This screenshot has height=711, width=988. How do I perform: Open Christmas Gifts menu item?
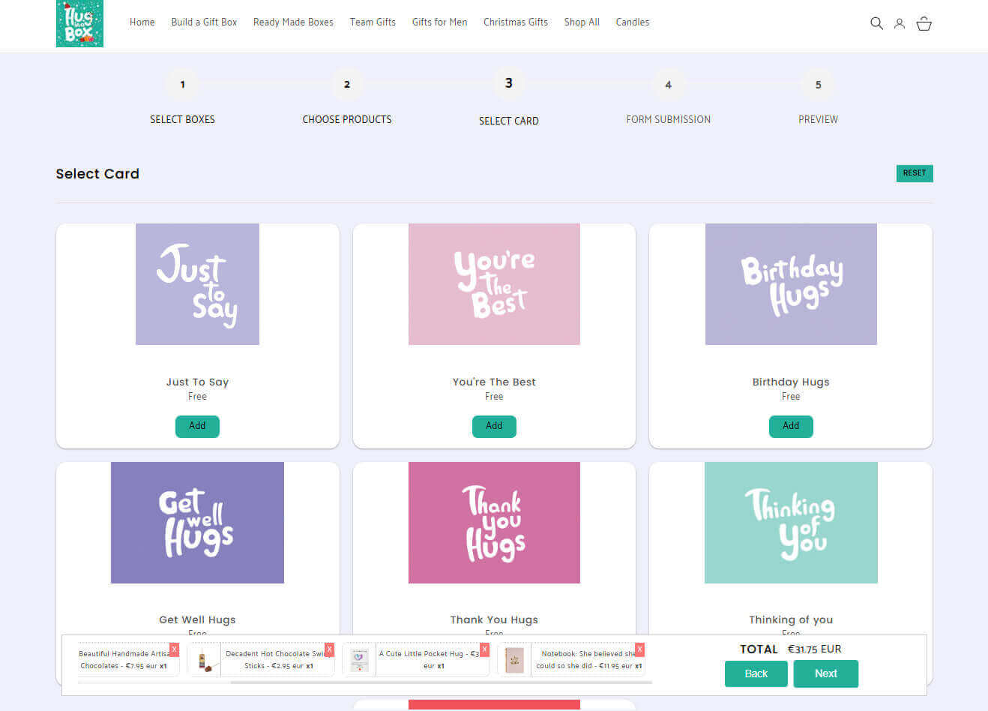pyautogui.click(x=516, y=22)
